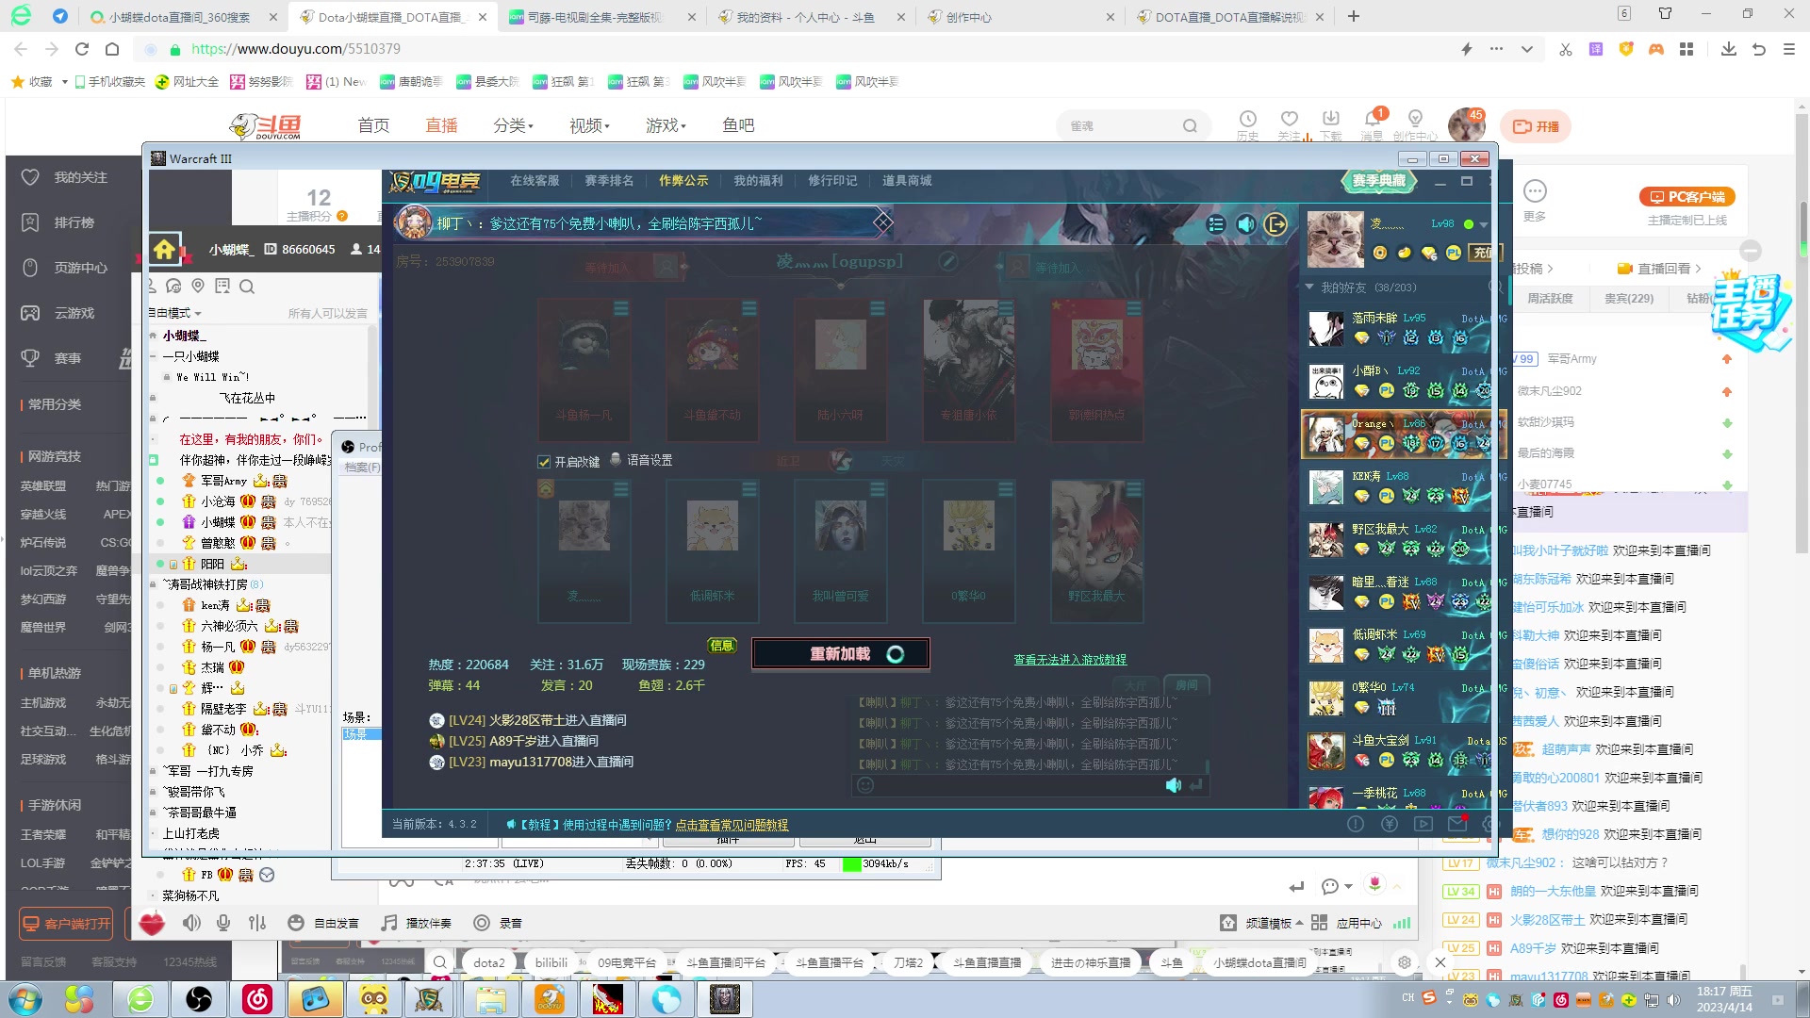This screenshot has width=1810, height=1018.
Task: Open 查看无法进入游戏教程 link
Action: click(x=1070, y=660)
